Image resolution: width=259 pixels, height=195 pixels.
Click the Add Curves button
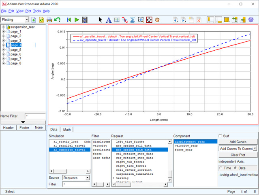point(238,141)
